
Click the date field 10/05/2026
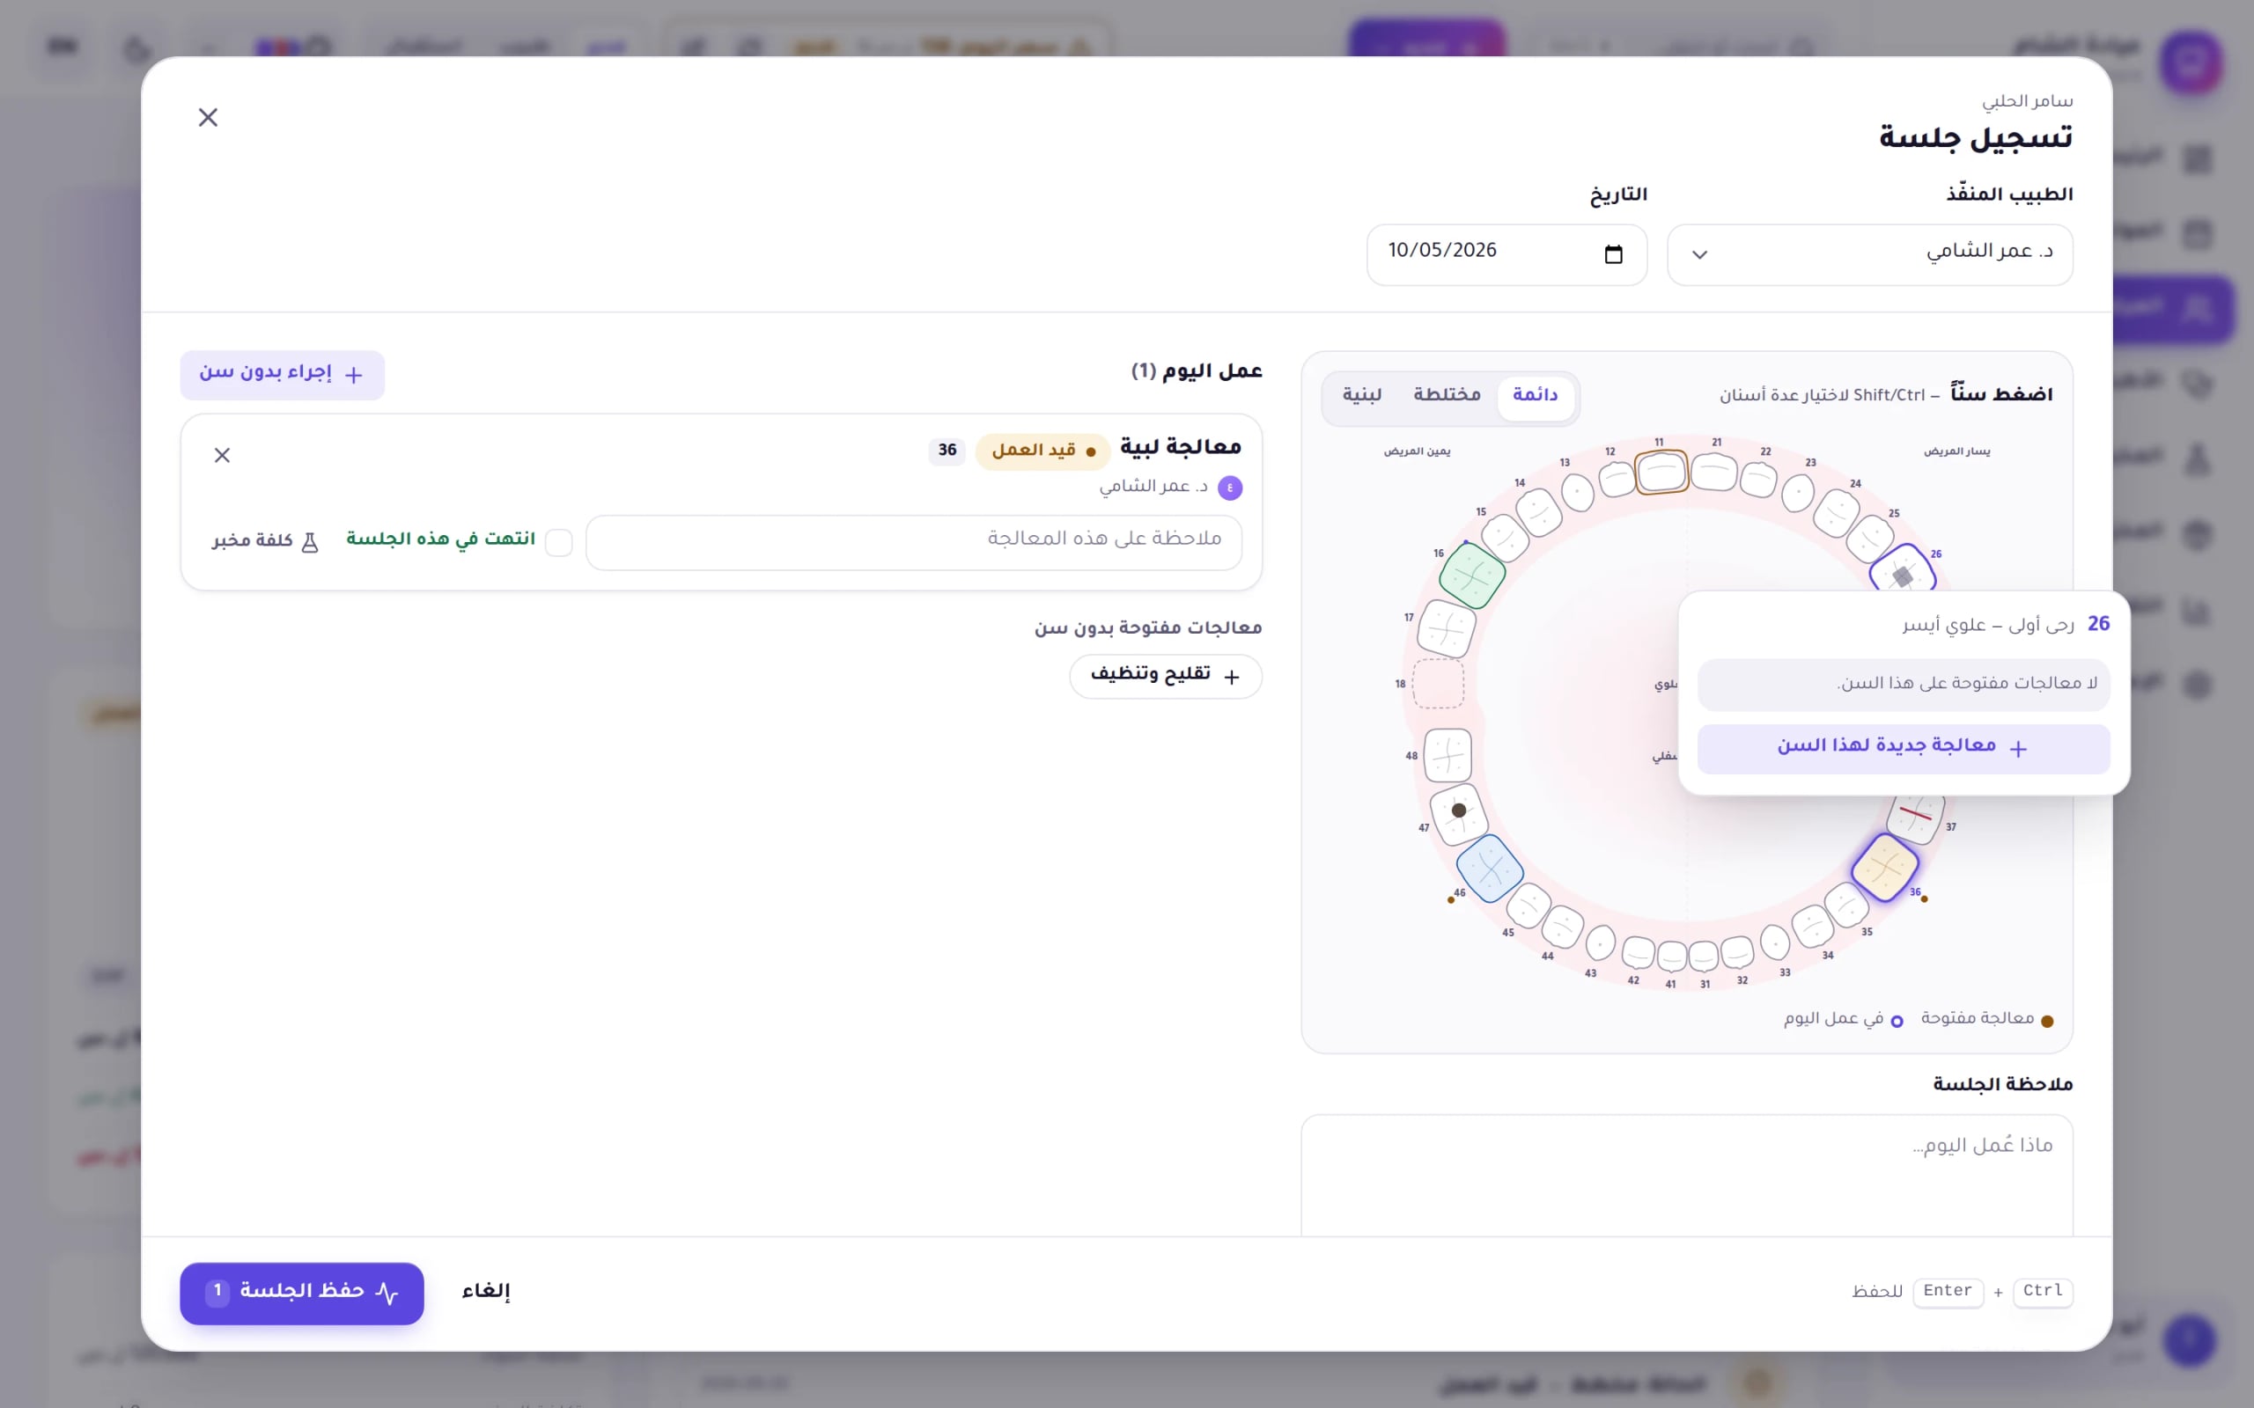(x=1506, y=254)
